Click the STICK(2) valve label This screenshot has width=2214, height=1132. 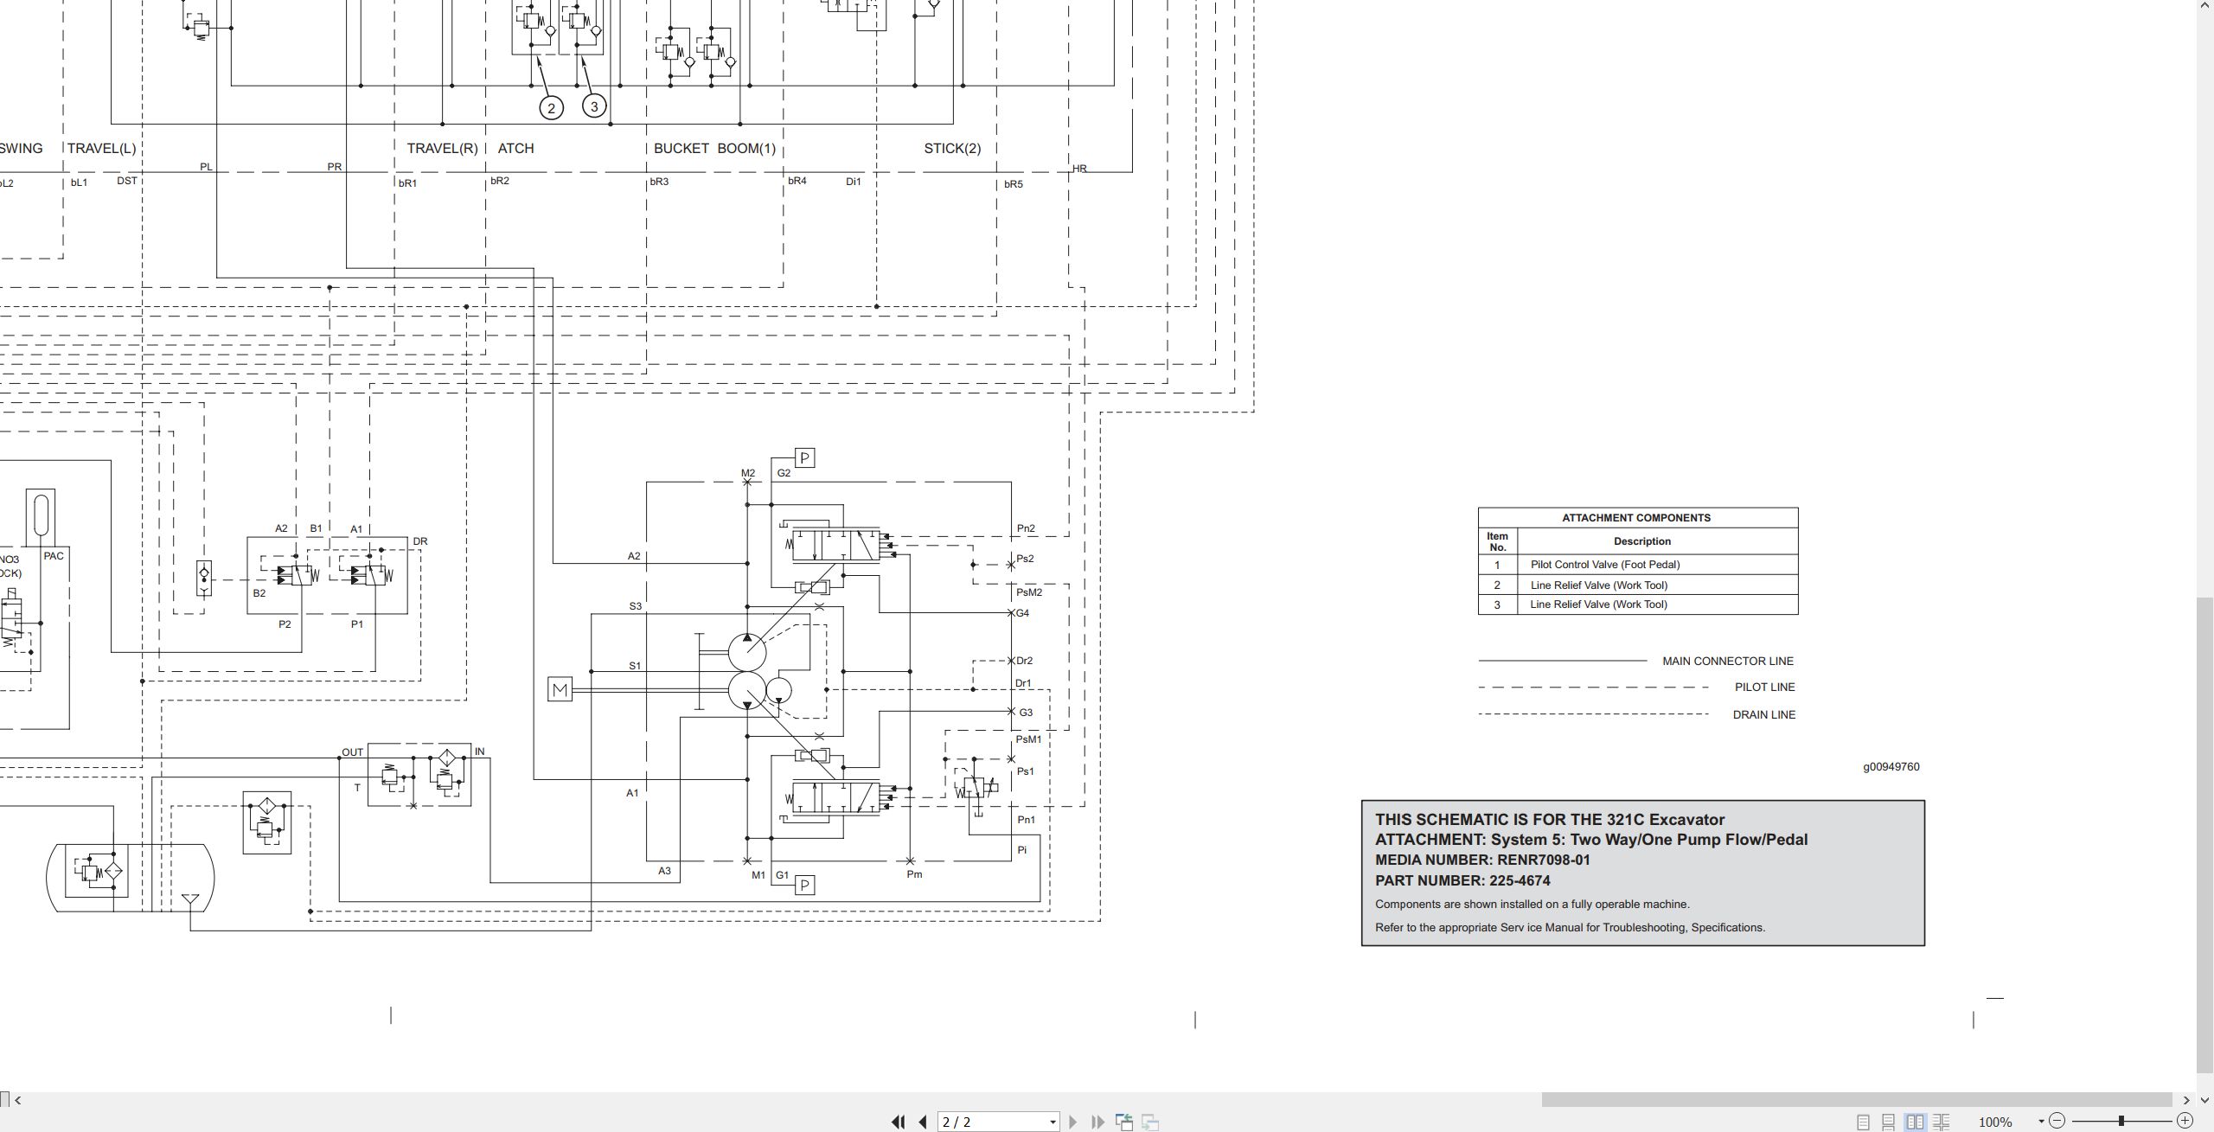tap(952, 149)
